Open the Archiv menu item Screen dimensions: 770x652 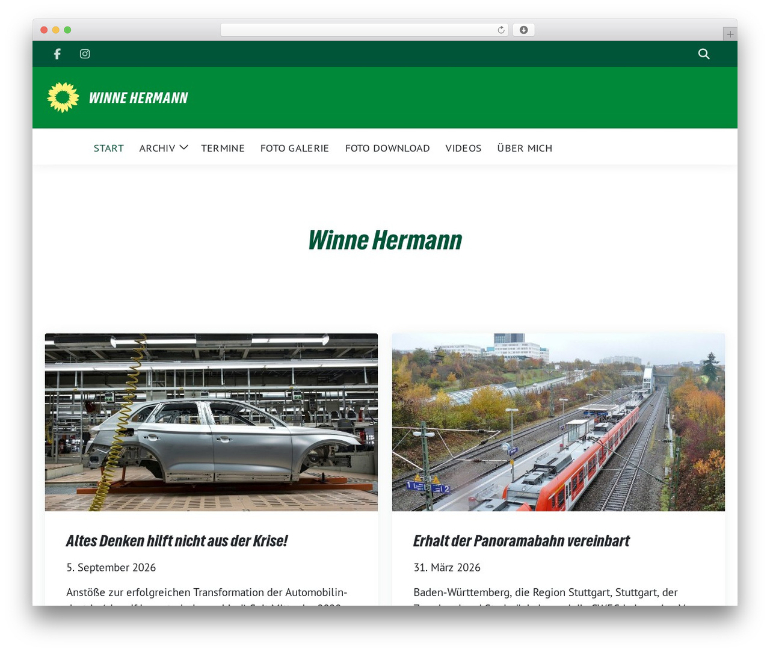click(157, 148)
